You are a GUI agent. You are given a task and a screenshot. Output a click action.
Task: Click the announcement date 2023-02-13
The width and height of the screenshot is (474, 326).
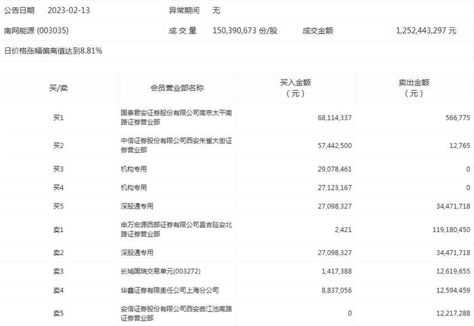pyautogui.click(x=69, y=10)
